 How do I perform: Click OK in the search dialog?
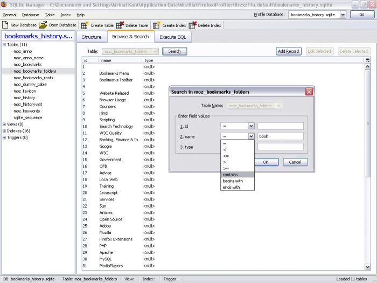pos(266,162)
